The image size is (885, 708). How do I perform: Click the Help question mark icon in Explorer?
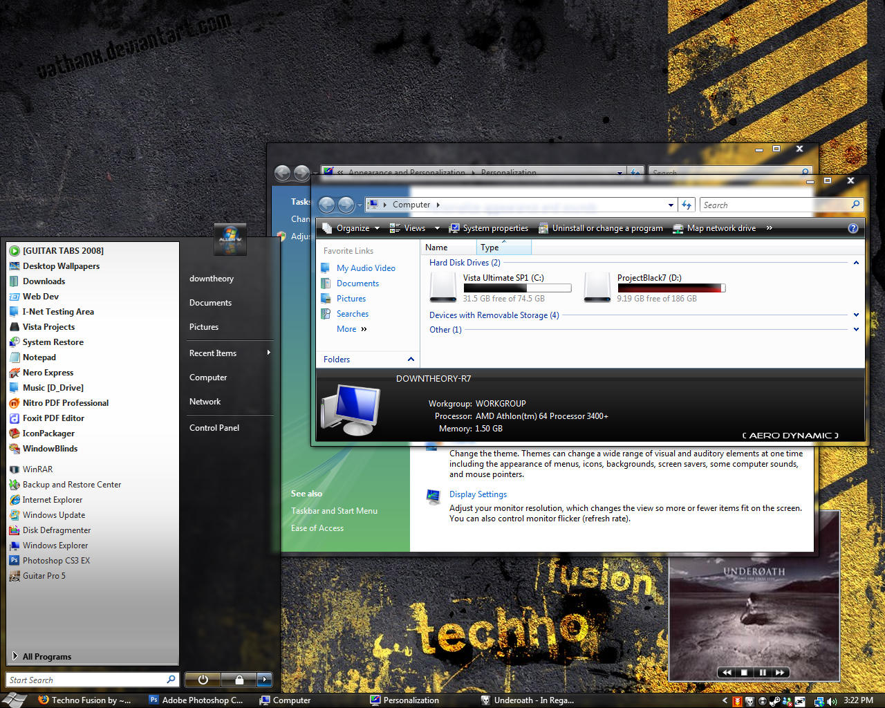click(x=853, y=228)
